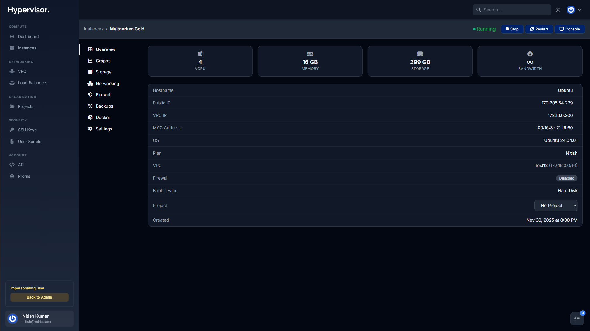Switch to the Graphs tab
This screenshot has width=590, height=331.
click(x=103, y=61)
